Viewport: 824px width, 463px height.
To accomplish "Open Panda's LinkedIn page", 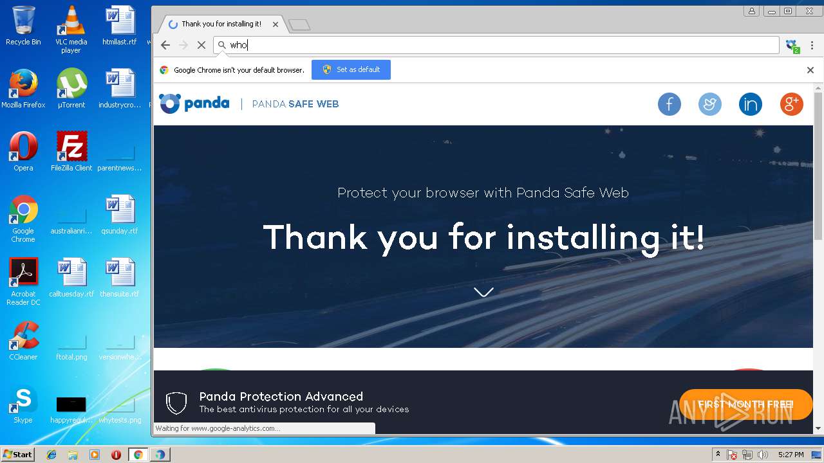I will click(751, 104).
